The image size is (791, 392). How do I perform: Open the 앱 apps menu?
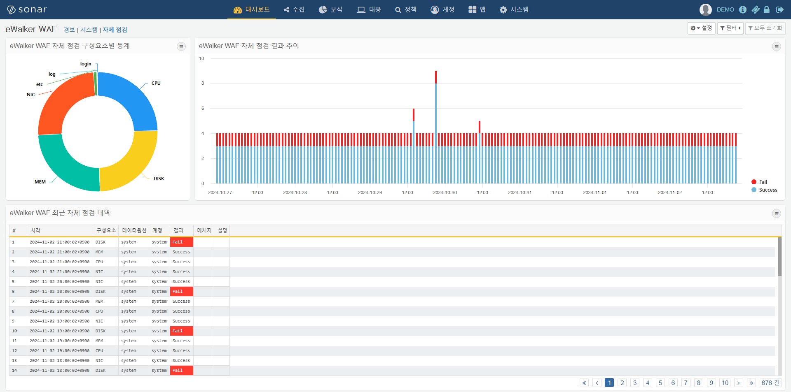[x=477, y=9]
